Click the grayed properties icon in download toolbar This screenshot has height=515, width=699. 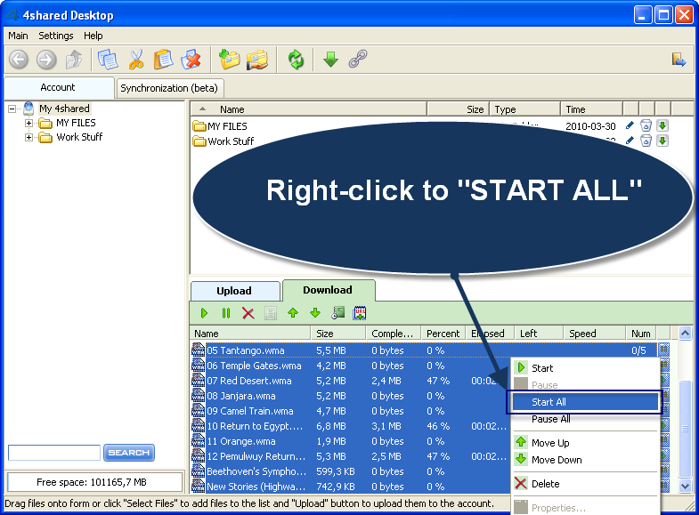point(270,313)
